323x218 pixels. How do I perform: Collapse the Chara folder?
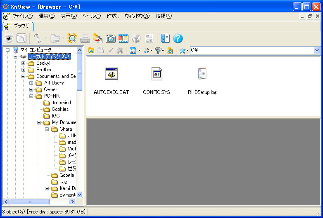coord(47,129)
